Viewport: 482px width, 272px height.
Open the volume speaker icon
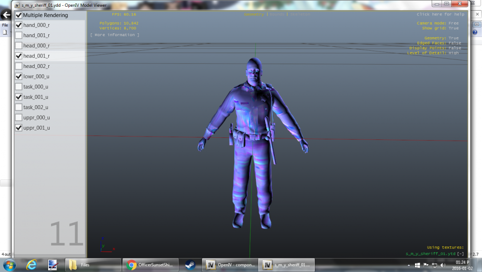(443, 265)
